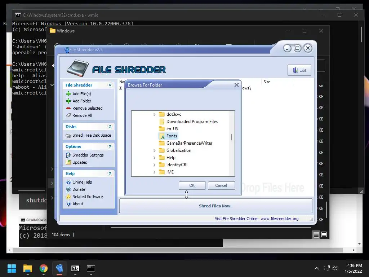This screenshot has width=369, height=277.
Task: Click the Exit button in File Shredder
Action: [299, 70]
